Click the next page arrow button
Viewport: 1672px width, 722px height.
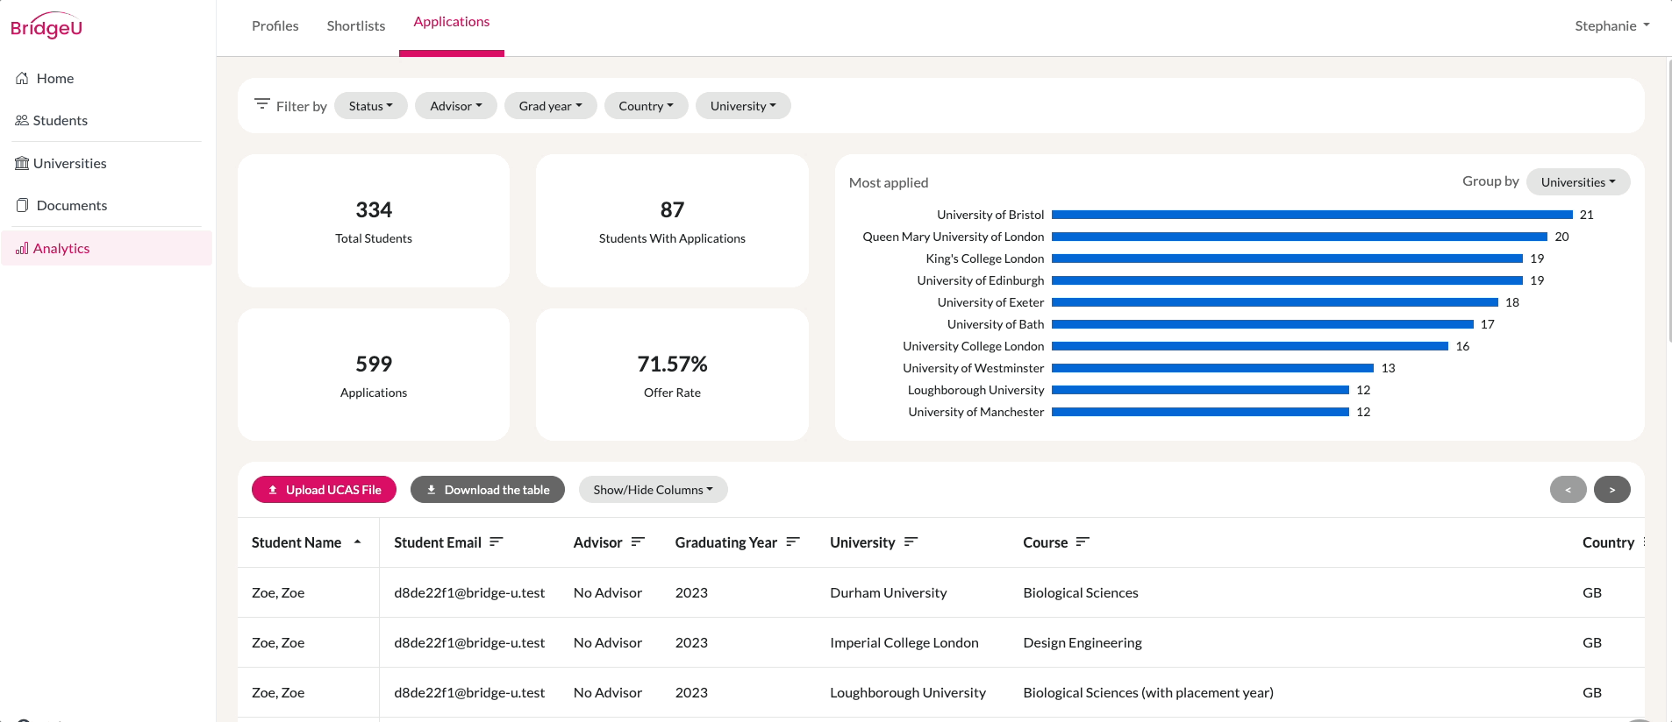coord(1612,490)
